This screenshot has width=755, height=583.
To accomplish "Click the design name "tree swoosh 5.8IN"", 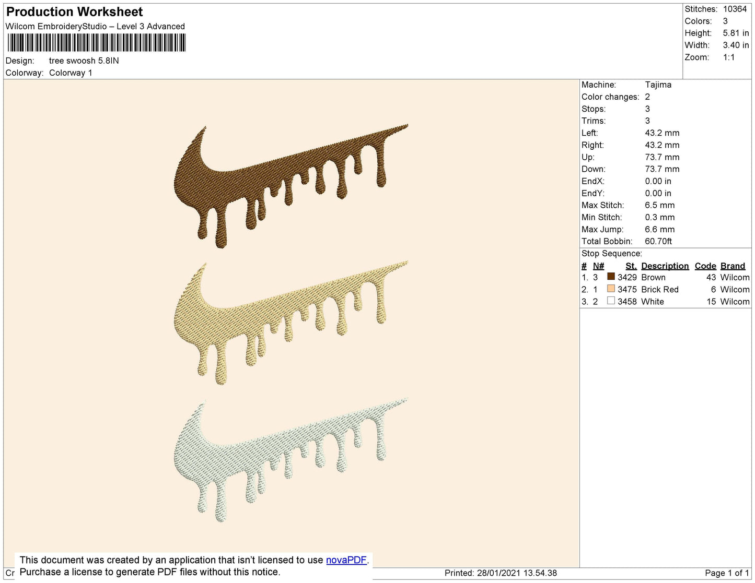I will coord(84,61).
